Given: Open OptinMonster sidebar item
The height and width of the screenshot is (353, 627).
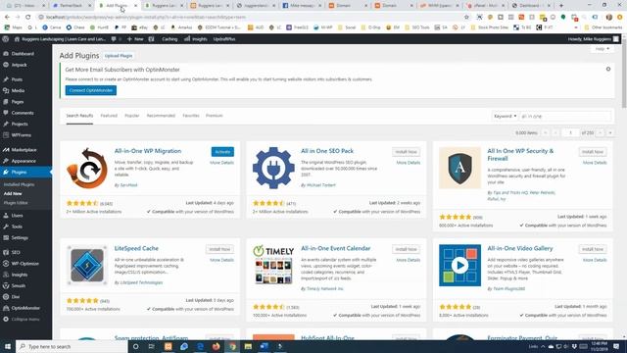Looking at the screenshot, I should click(25, 308).
